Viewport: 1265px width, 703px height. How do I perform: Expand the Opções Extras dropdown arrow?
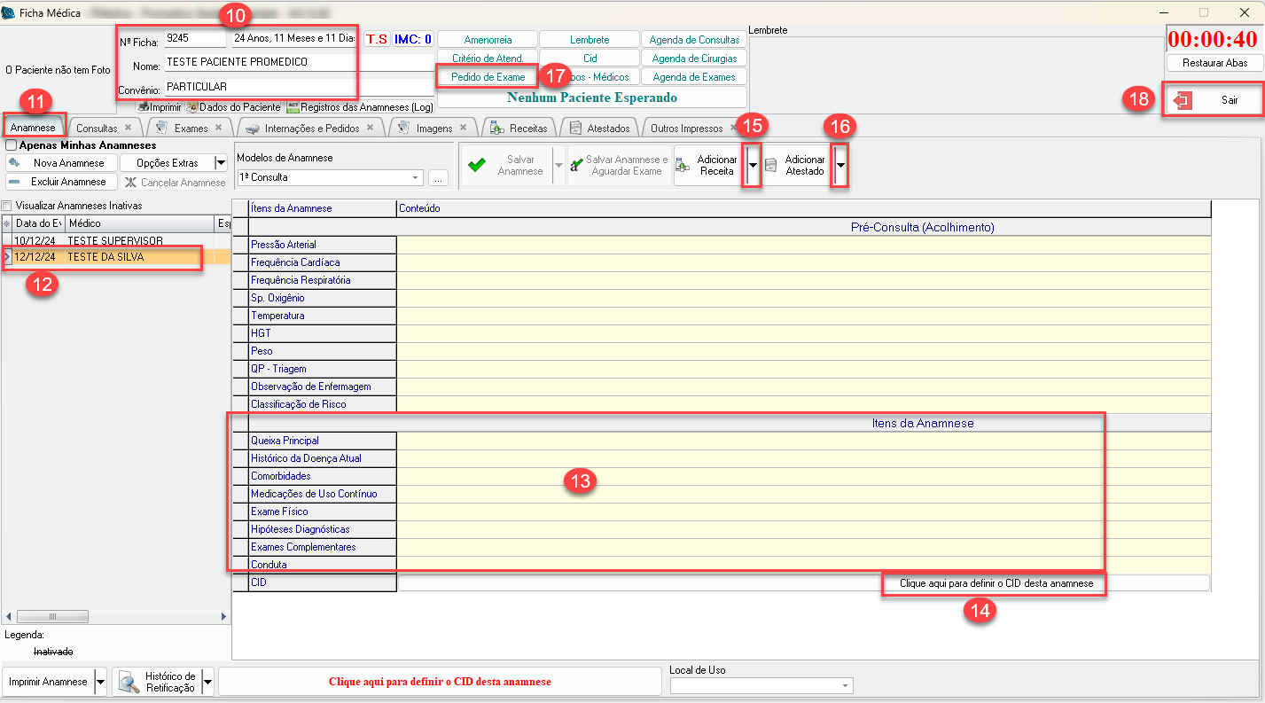click(x=221, y=163)
